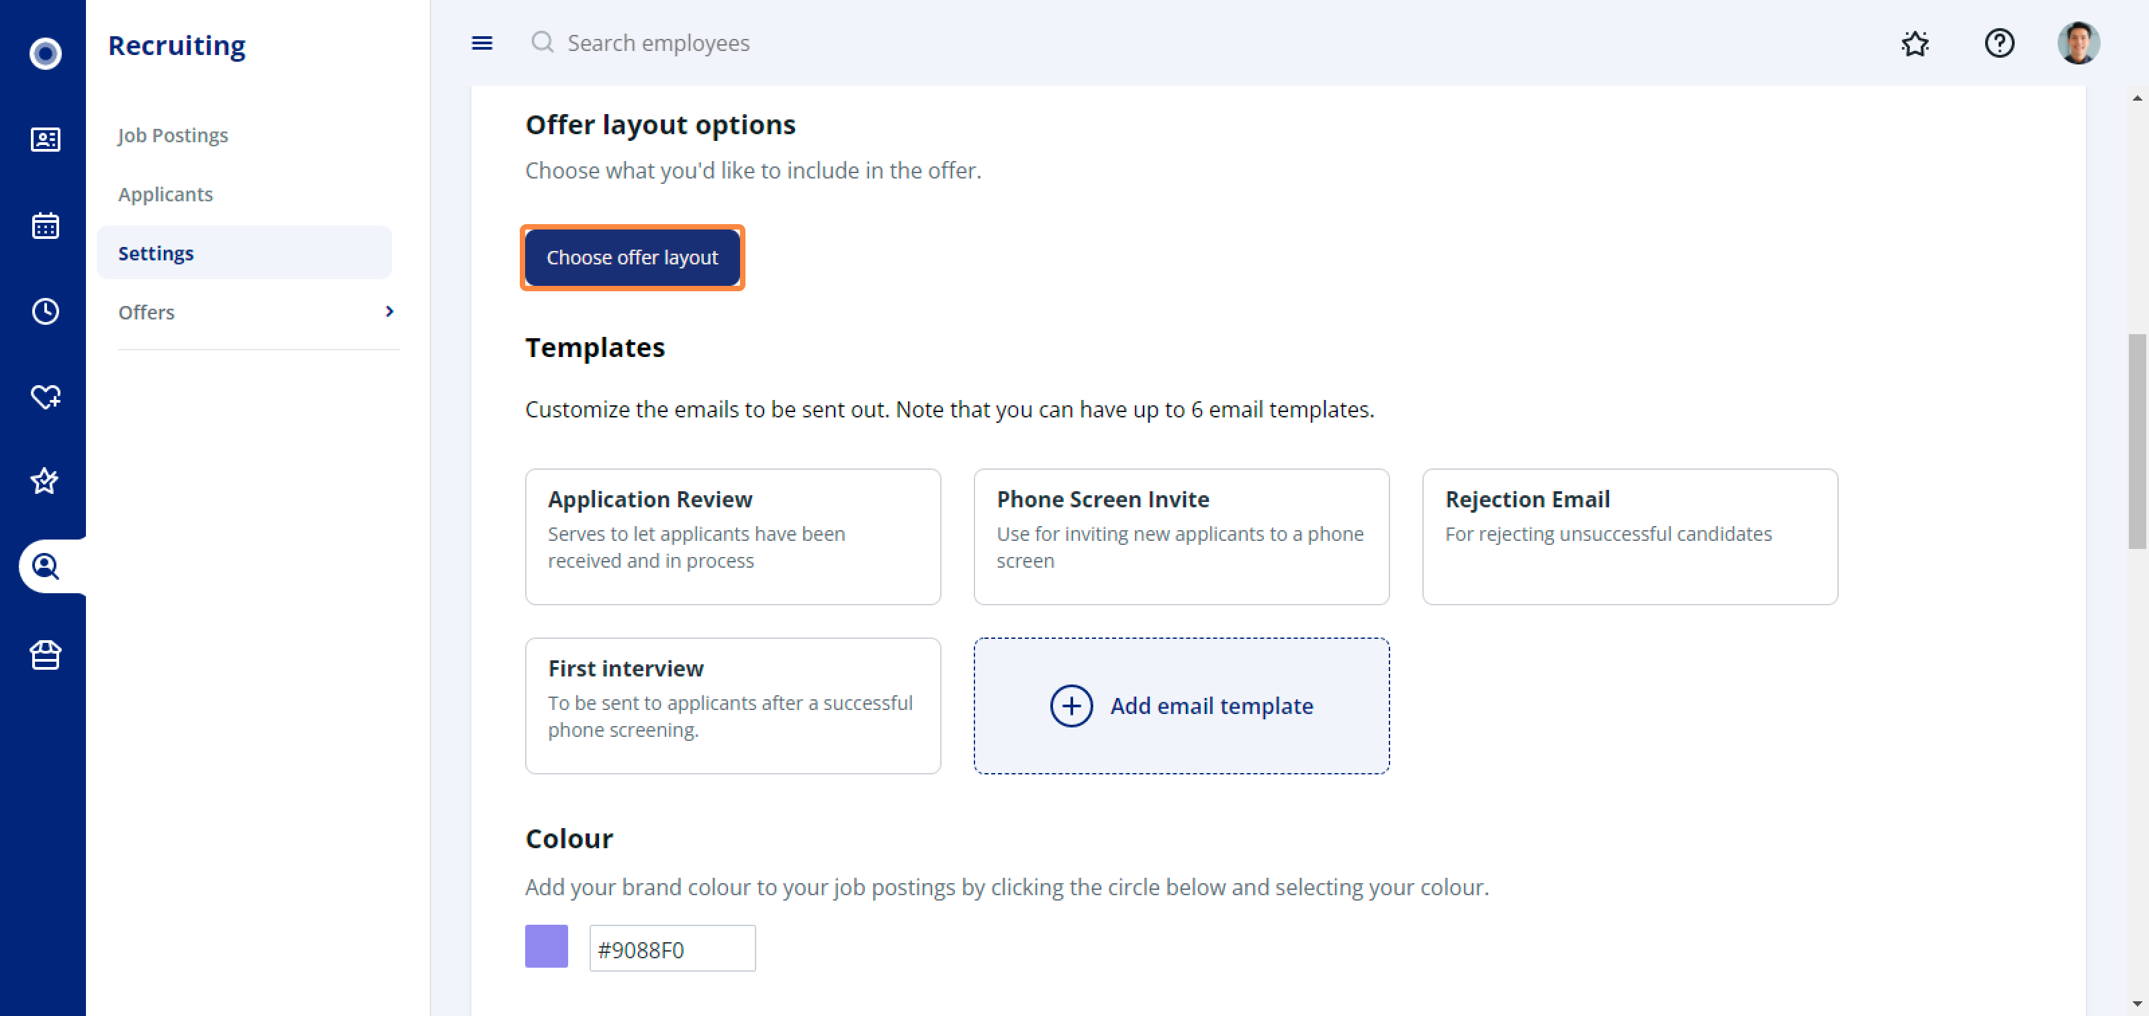Viewport: 2149px width, 1016px height.
Task: Open the Phone Screen Invite template card
Action: pos(1181,537)
